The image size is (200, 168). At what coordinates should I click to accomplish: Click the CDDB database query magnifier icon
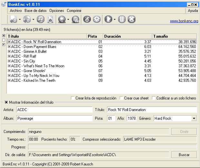62,19
